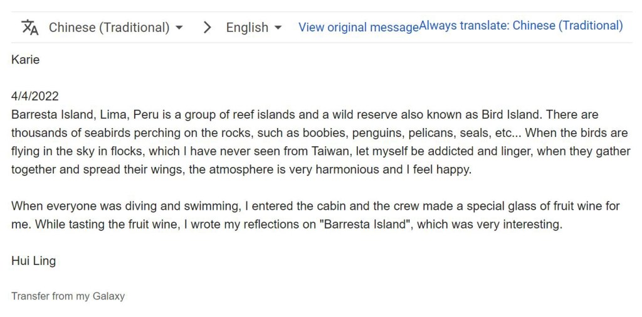Click the View original message link

(x=358, y=28)
